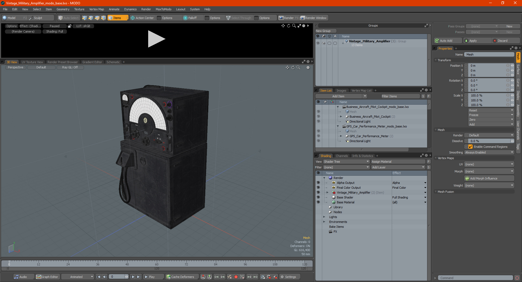
Task: Toggle visibility of Final Color Output
Action: point(318,188)
